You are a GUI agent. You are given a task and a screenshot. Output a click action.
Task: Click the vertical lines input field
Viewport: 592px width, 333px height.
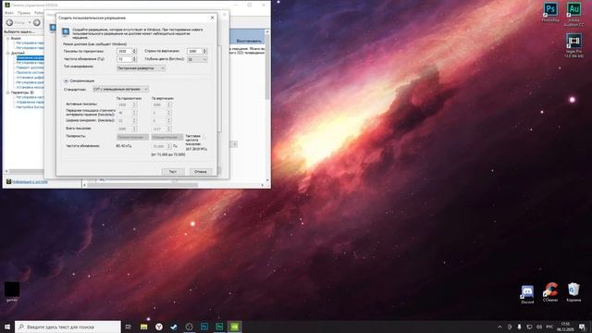click(195, 51)
